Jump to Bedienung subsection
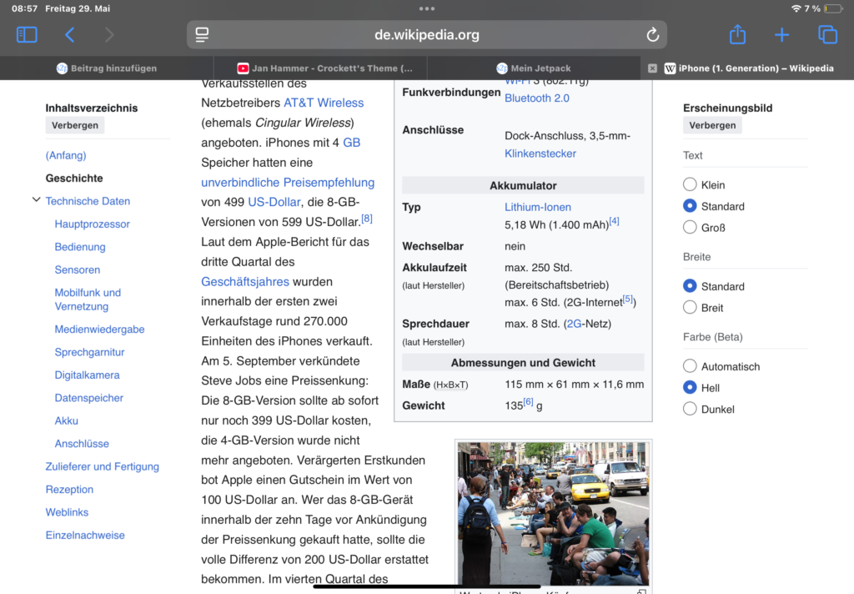The height and width of the screenshot is (594, 854). 80,247
